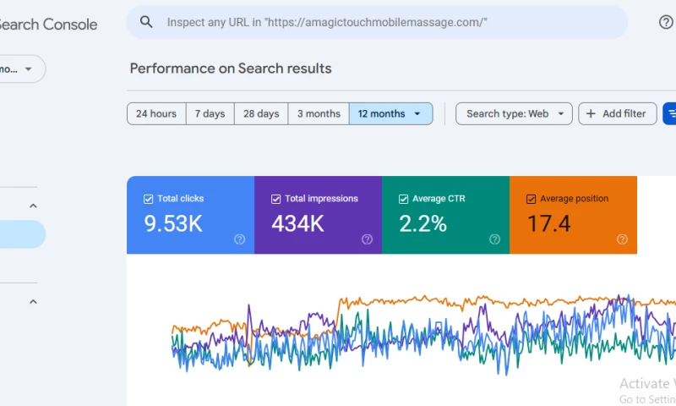Select the 3 months date range

pyautogui.click(x=319, y=113)
